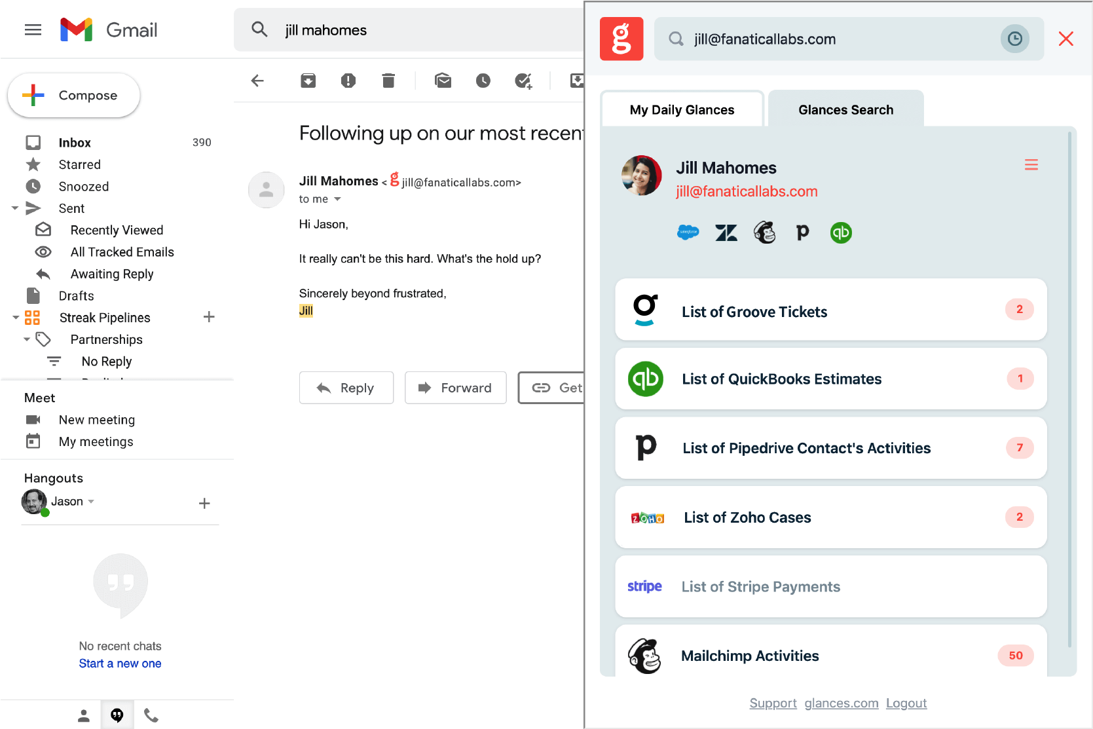Open List of QuickBooks Estimates card

click(x=831, y=379)
